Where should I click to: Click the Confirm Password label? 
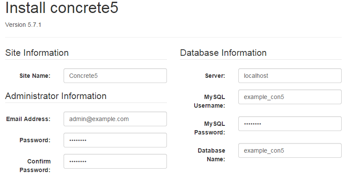coord(35,166)
